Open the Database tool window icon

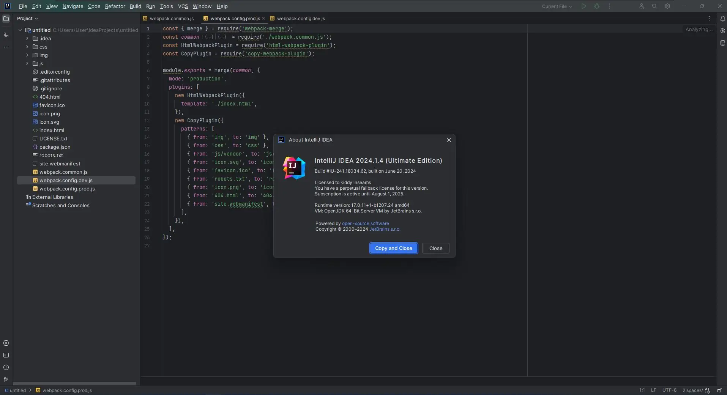(722, 43)
